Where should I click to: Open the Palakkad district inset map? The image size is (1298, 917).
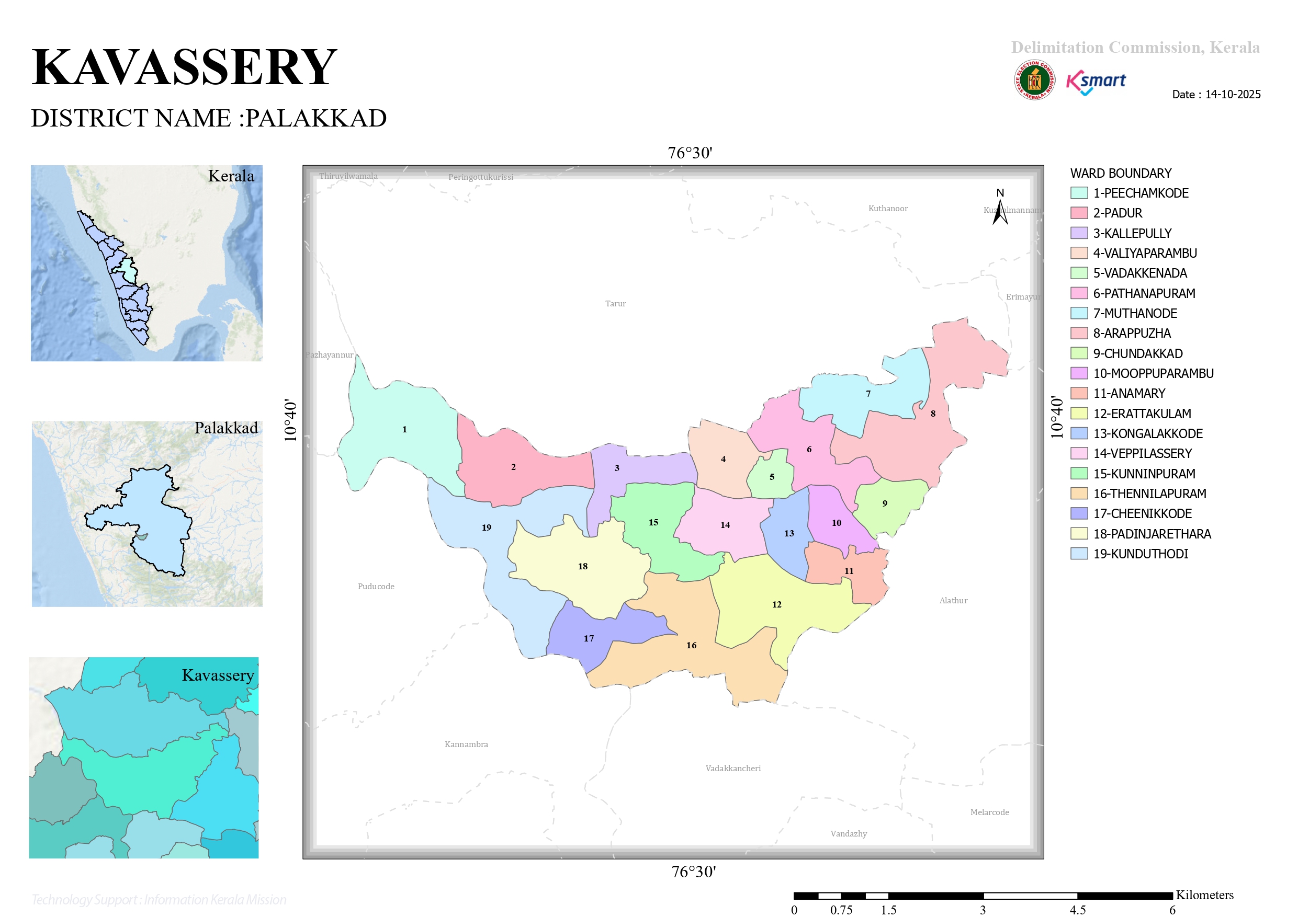(x=147, y=513)
